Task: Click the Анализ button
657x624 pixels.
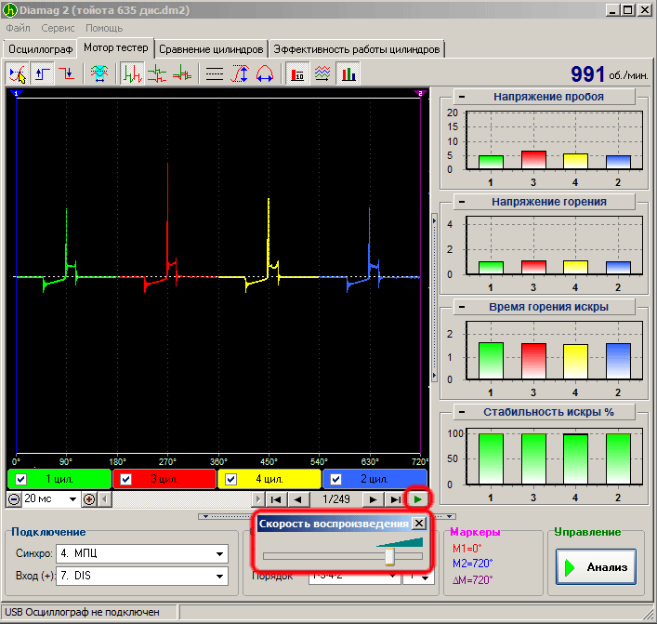Action: pos(596,567)
